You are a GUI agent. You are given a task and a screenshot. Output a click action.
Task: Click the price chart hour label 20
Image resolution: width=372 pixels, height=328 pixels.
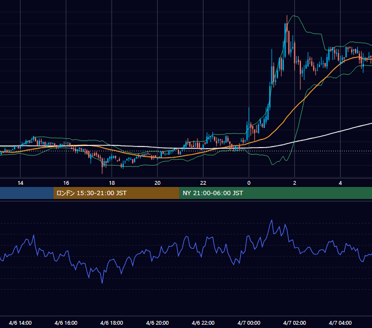pyautogui.click(x=158, y=183)
